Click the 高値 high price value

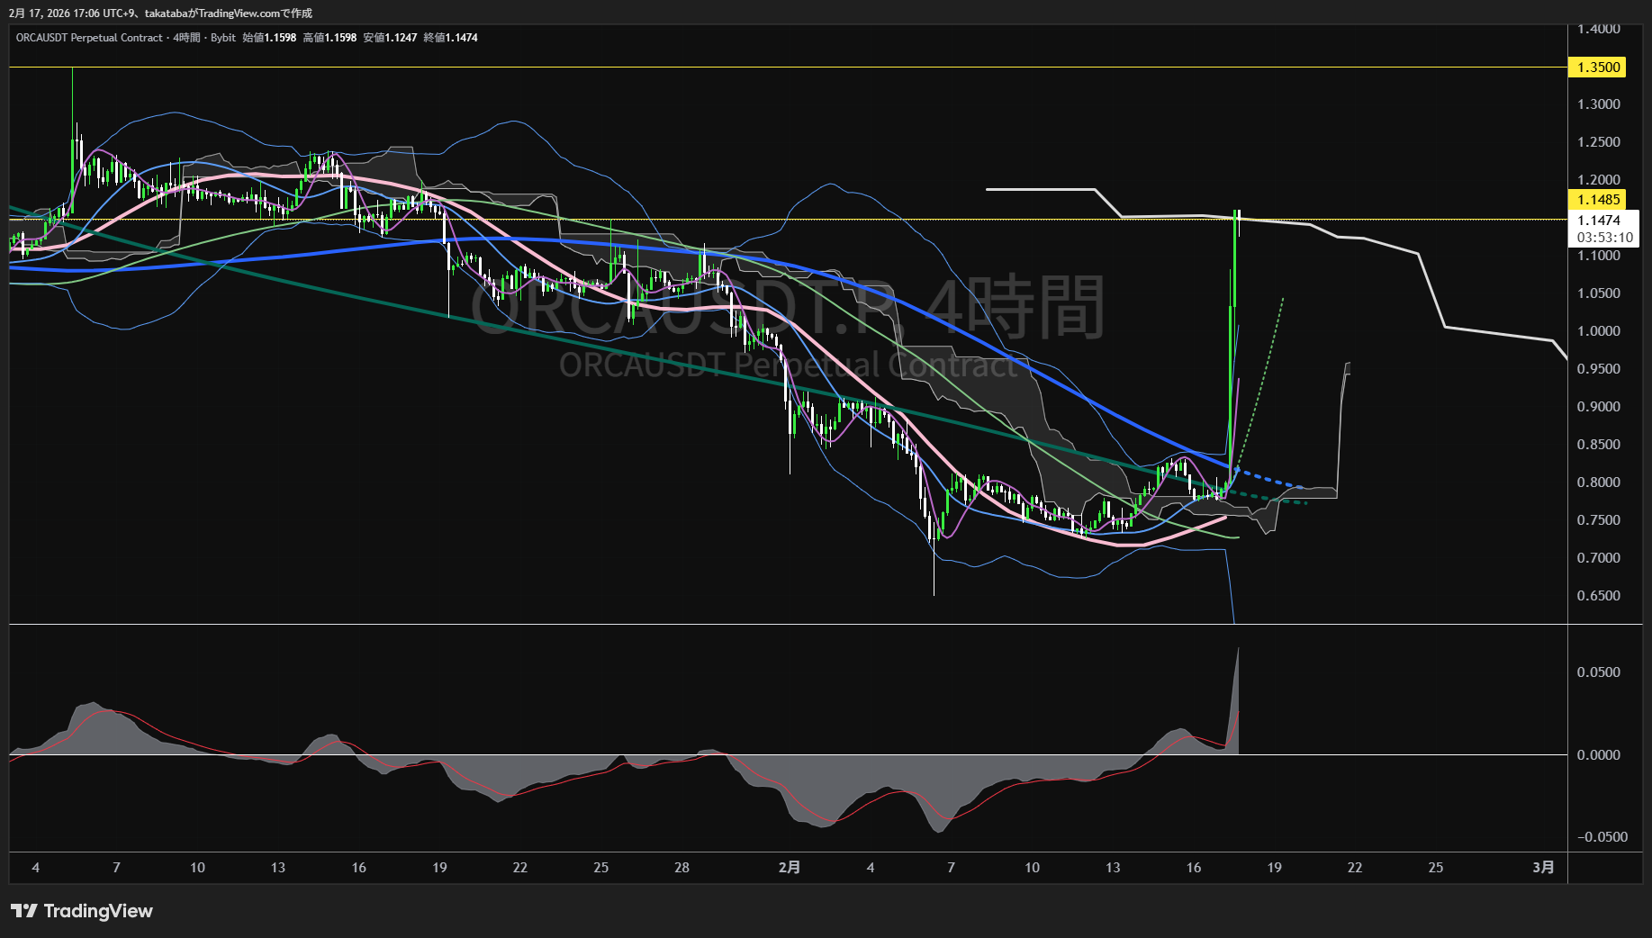(340, 38)
